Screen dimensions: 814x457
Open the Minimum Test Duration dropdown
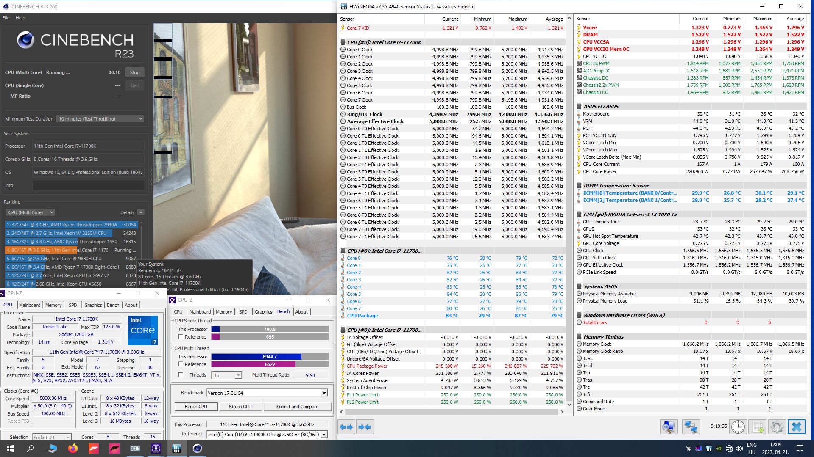point(100,119)
